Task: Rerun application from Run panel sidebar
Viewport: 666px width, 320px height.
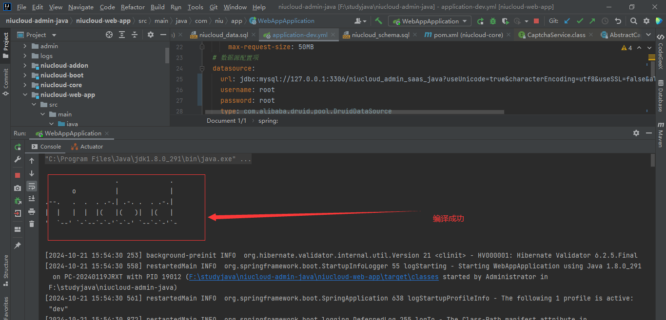Action: coord(18,147)
